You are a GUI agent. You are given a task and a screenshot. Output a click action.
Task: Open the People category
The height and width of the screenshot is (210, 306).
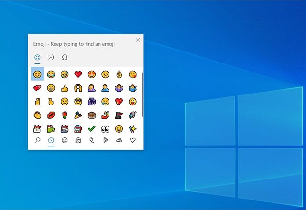point(78,140)
